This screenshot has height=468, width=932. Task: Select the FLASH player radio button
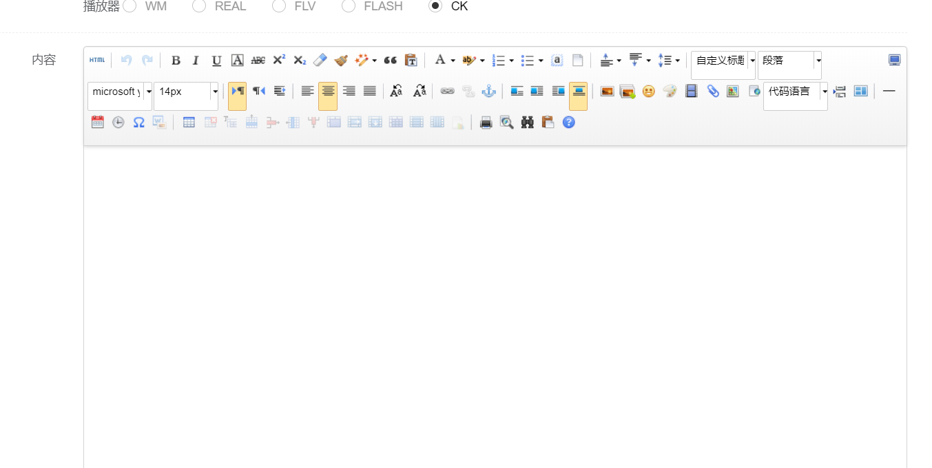pos(349,6)
